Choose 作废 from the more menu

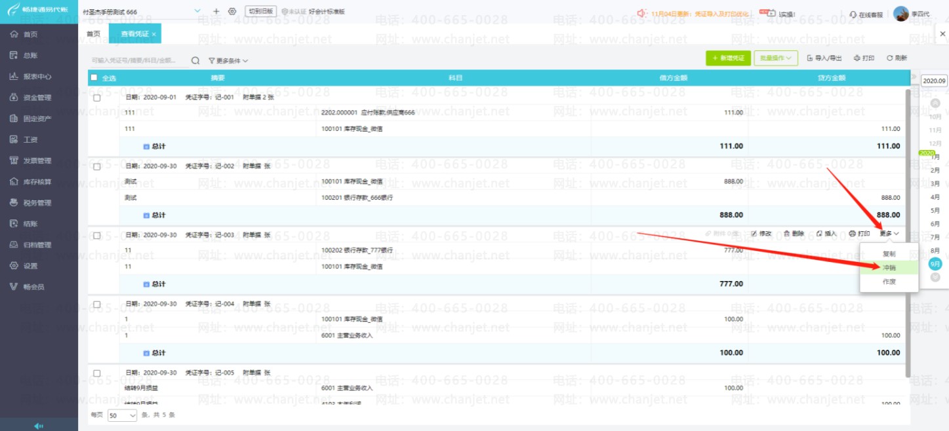889,282
